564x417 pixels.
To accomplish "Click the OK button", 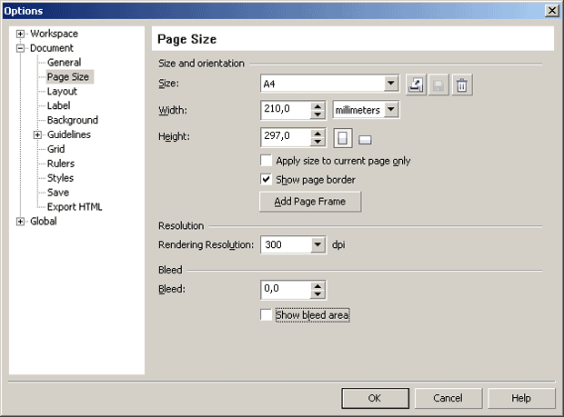I will pos(375,398).
